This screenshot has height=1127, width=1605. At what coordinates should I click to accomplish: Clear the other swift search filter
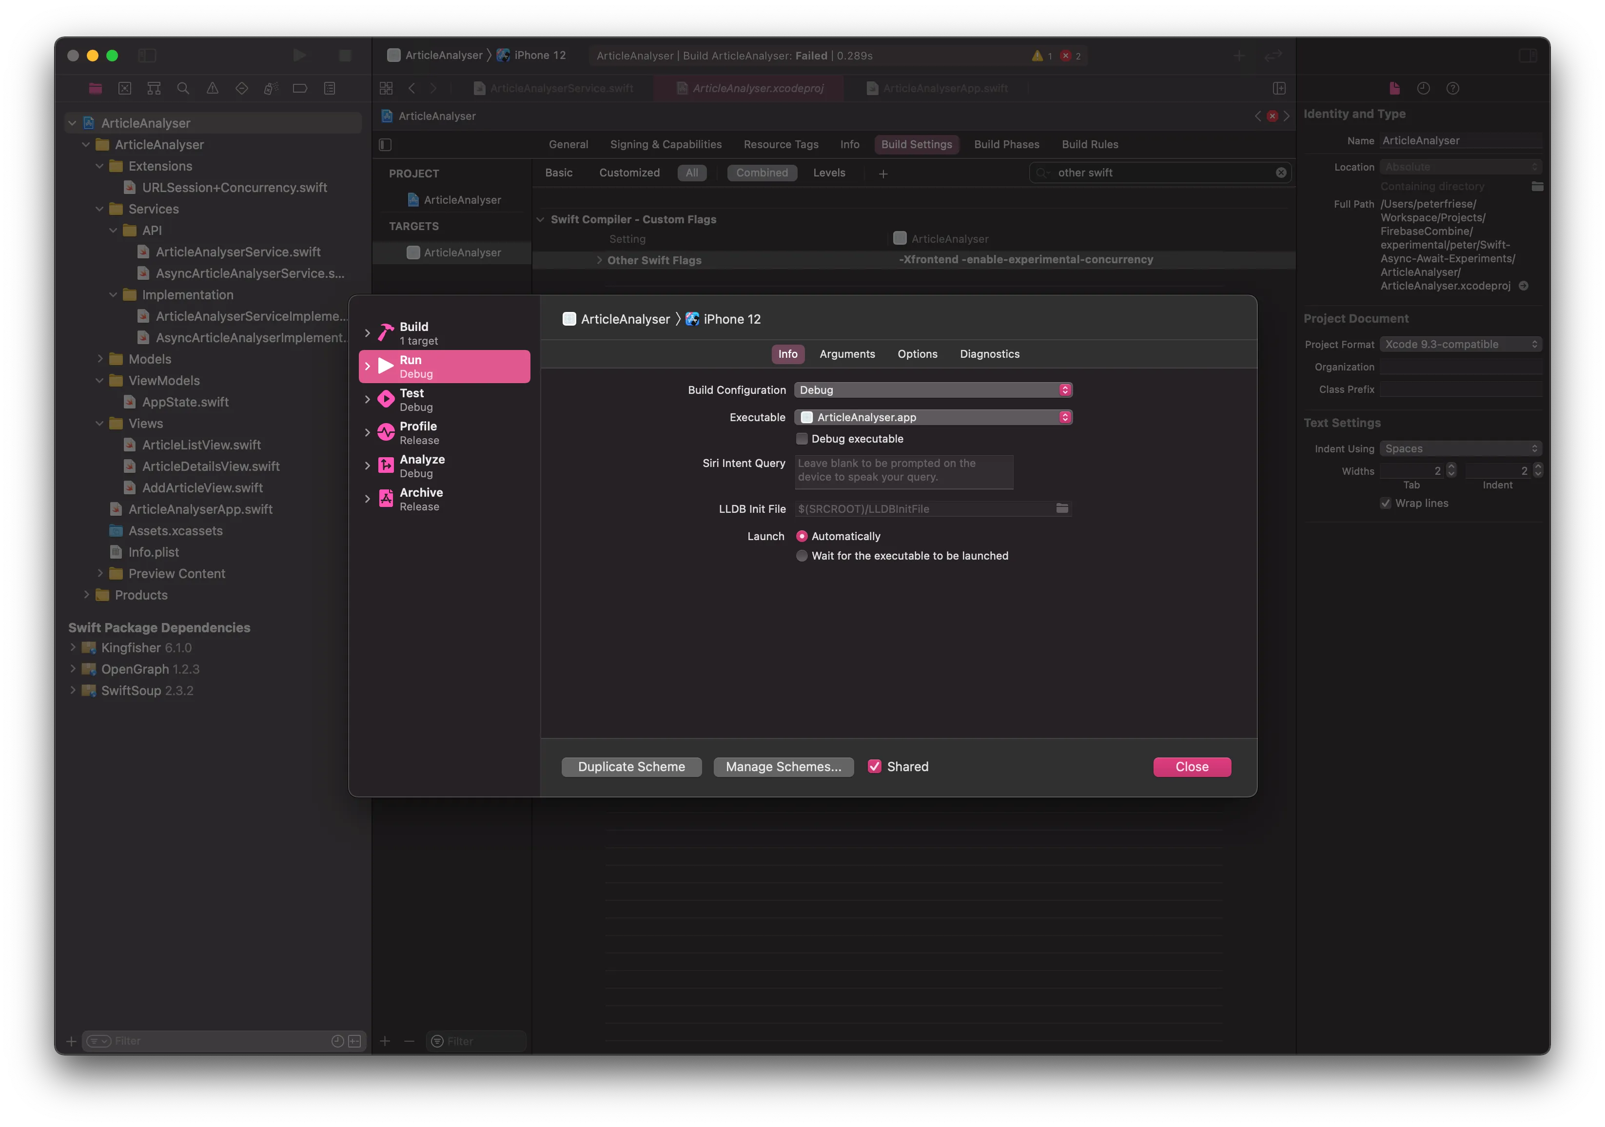1281,173
